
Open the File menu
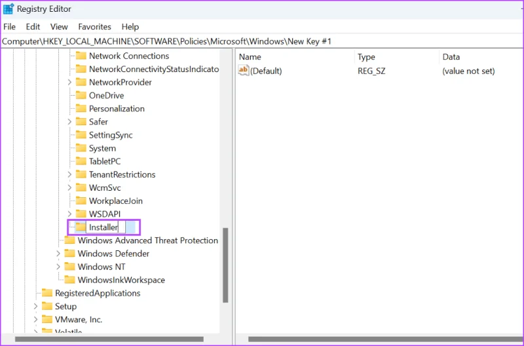click(x=9, y=27)
